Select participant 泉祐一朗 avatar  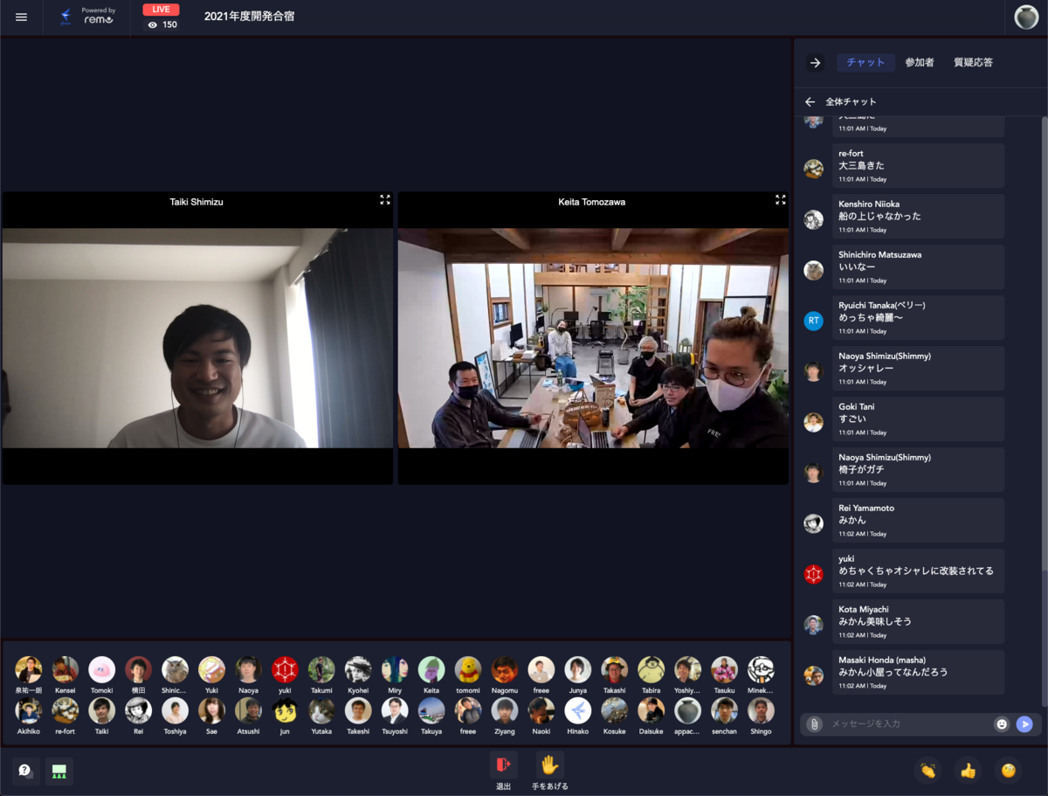click(x=28, y=669)
